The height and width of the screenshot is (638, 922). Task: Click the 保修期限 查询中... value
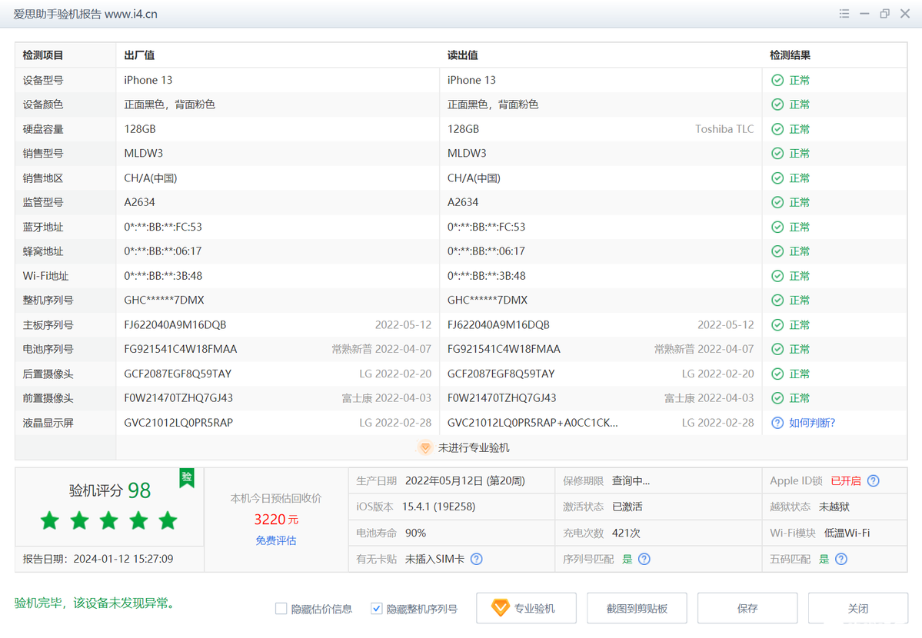(631, 481)
